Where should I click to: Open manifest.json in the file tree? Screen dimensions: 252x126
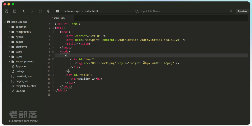pos(24,76)
